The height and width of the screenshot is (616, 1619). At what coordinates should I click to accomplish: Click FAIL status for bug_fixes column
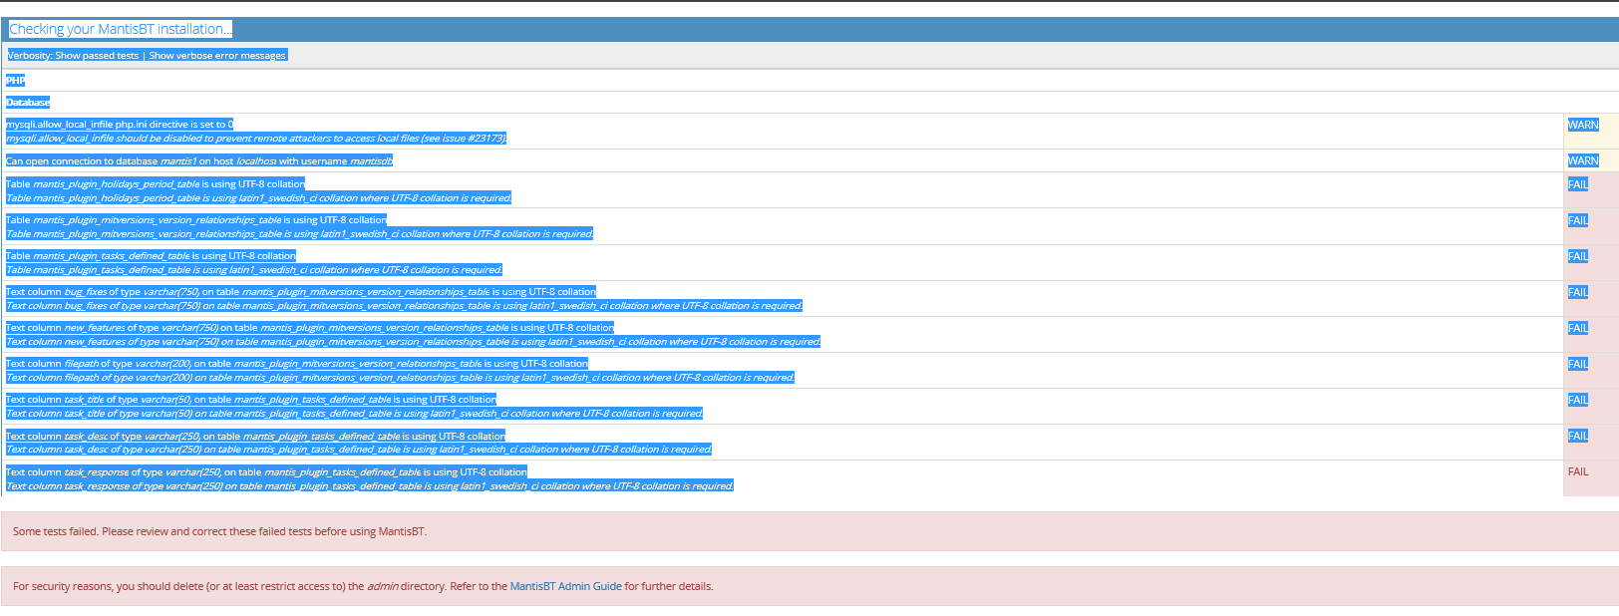(x=1577, y=292)
